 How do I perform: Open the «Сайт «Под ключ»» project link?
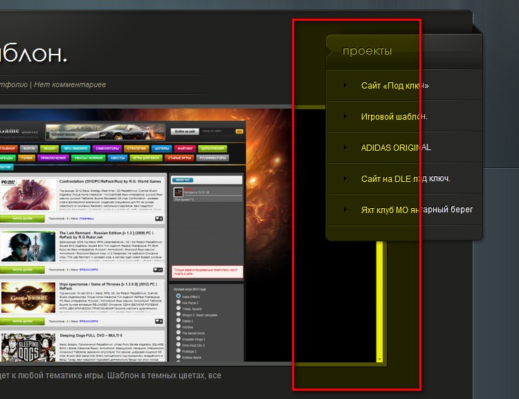394,86
